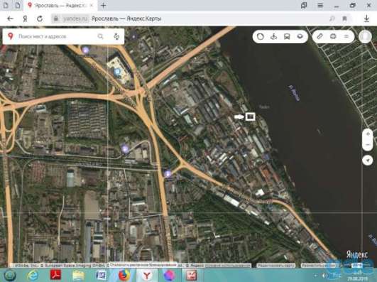Click the blue marker on the large white building
Image resolution: width=377 pixels, height=282 pixels.
[117, 71]
